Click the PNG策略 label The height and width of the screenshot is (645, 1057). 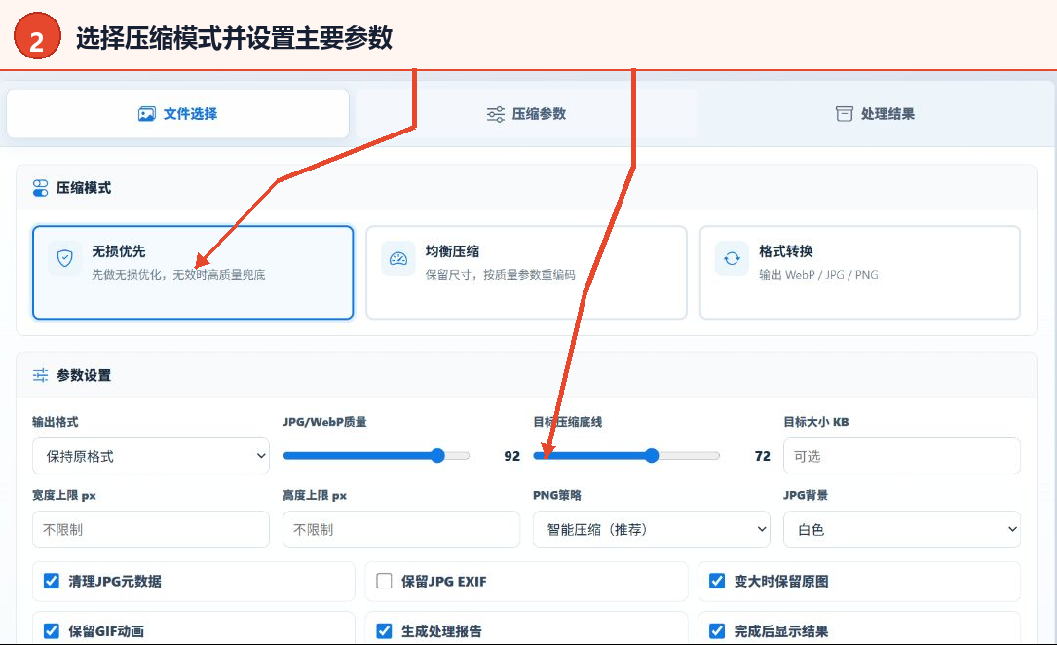point(557,495)
